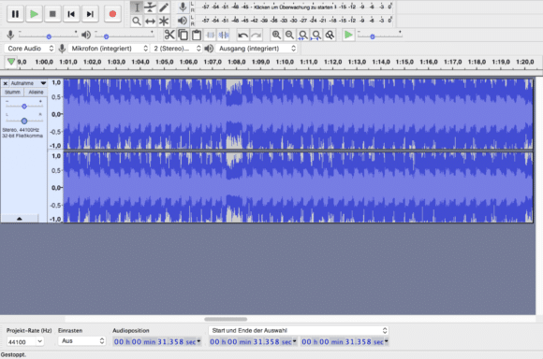Screen dimensions: 543x359
Task: Select the Draw (pencil) tool
Action: [164, 7]
